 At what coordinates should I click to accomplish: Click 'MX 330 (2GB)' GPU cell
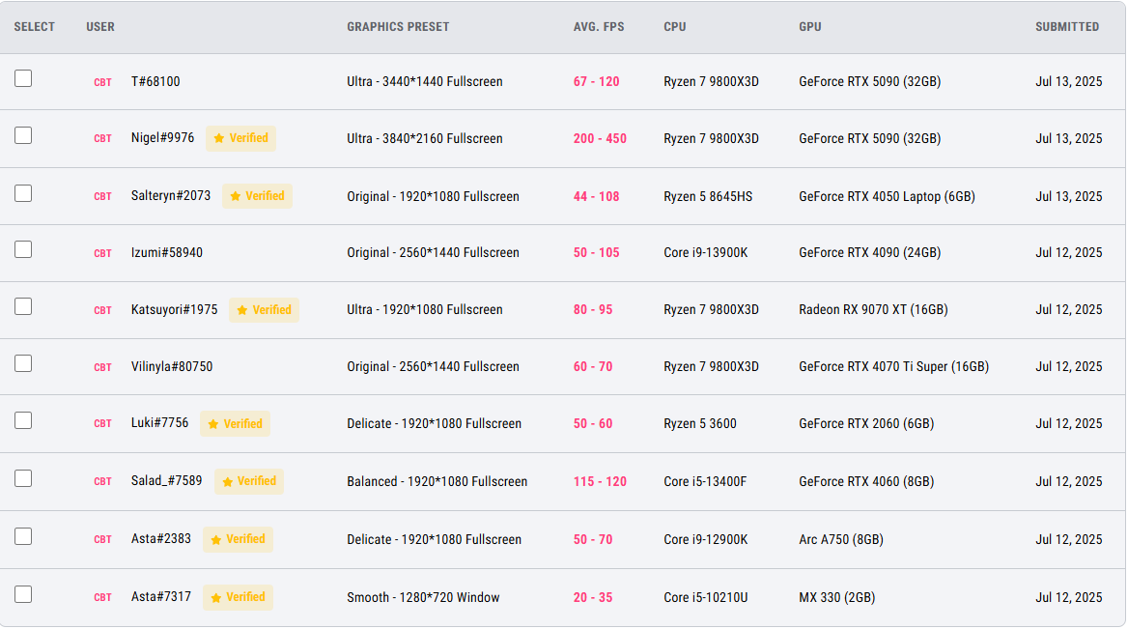point(836,597)
